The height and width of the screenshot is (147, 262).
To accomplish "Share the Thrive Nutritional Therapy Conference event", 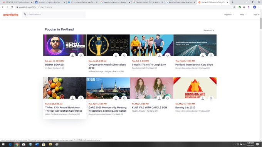I will pos(72,98).
